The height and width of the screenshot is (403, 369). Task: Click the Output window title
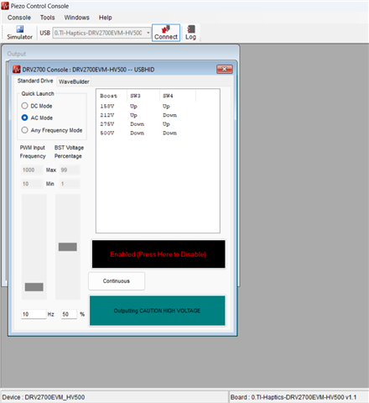click(17, 54)
